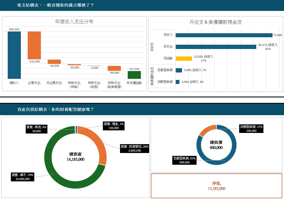
Task: Select the large orange 必要支出 bar
Action: point(34,45)
